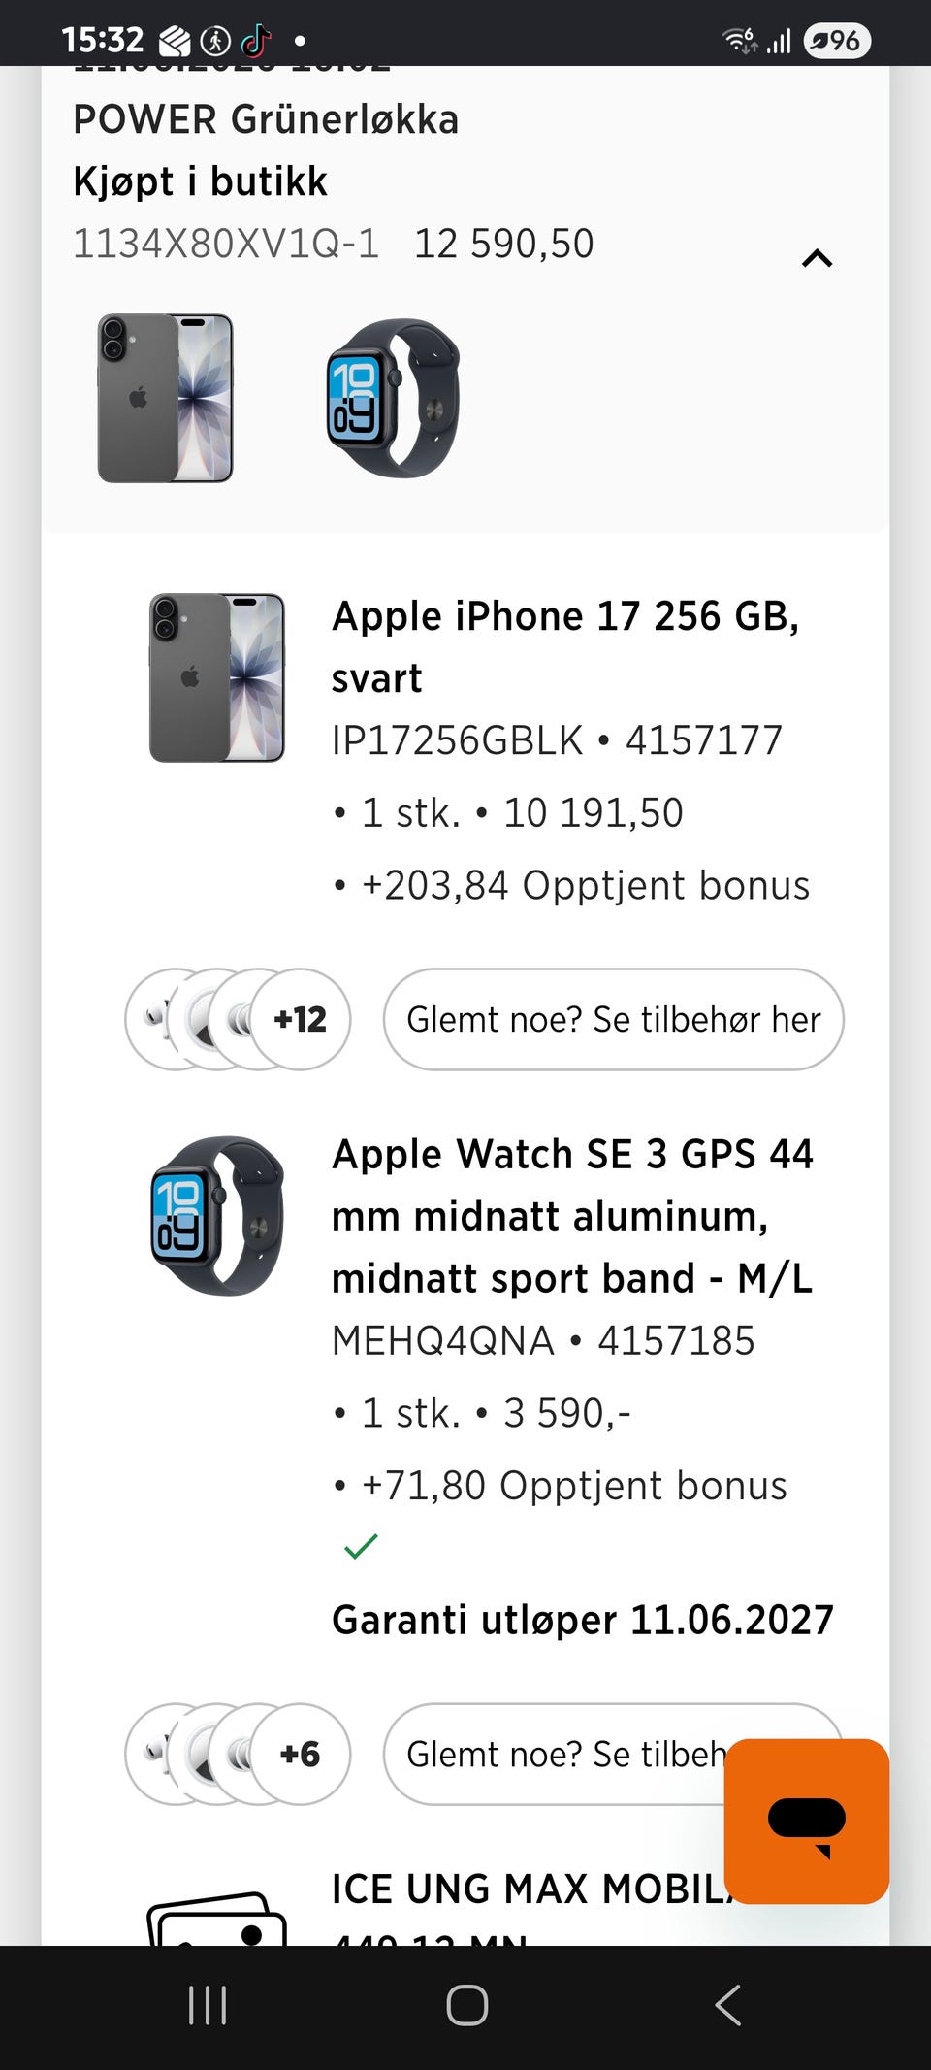Open Apple iPhone 17 256 GB product title

[565, 647]
